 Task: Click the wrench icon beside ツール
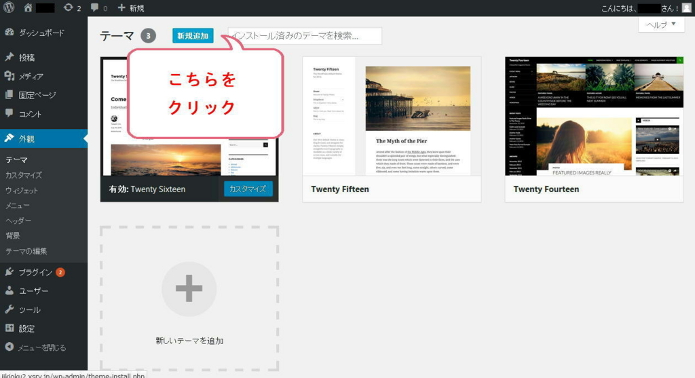10,309
